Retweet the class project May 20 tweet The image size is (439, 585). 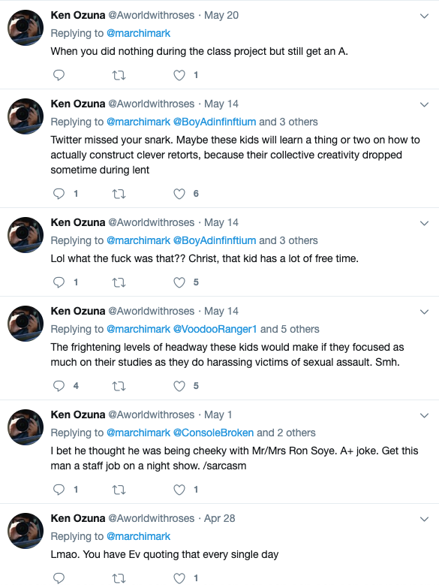pyautogui.click(x=119, y=75)
